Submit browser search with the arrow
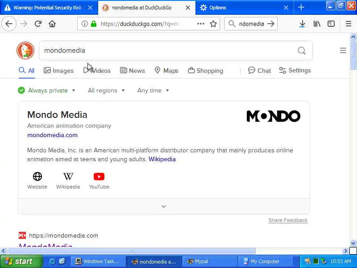 pos(271,24)
